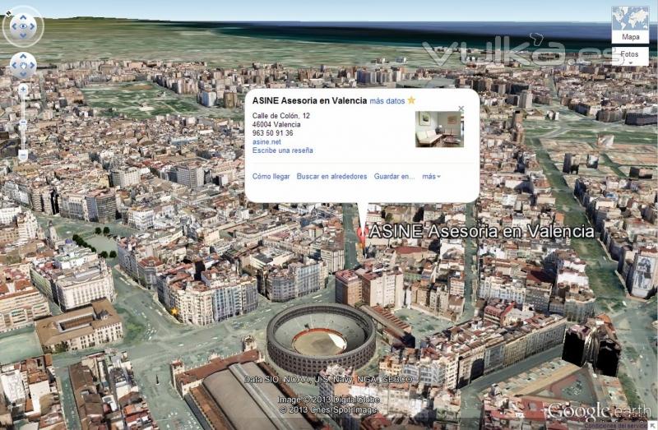Pan down with the move joystick arrow
The height and width of the screenshot is (430, 658).
click(23, 74)
